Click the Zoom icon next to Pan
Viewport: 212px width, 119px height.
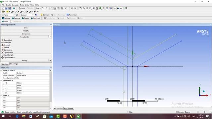[x=87, y=8]
